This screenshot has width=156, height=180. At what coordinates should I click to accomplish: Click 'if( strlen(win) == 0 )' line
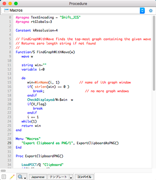(48, 87)
